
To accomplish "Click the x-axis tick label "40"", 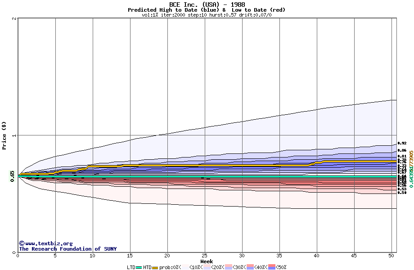I will point(316,256).
